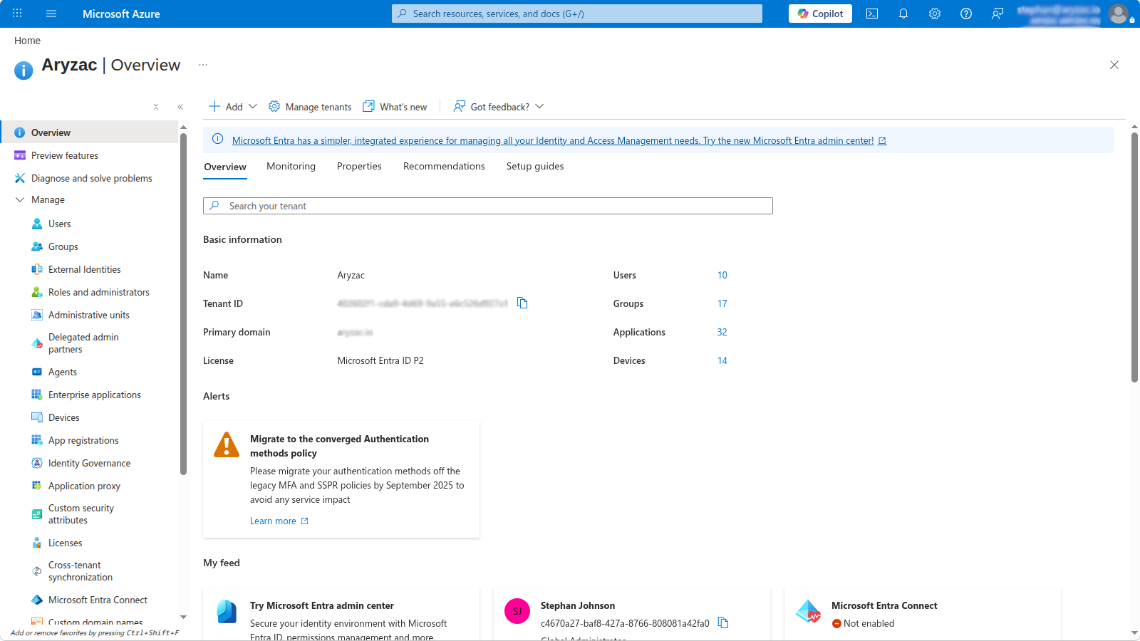Image resolution: width=1140 pixels, height=641 pixels.
Task: Clear the sidebar search with the X
Action: pyautogui.click(x=156, y=107)
